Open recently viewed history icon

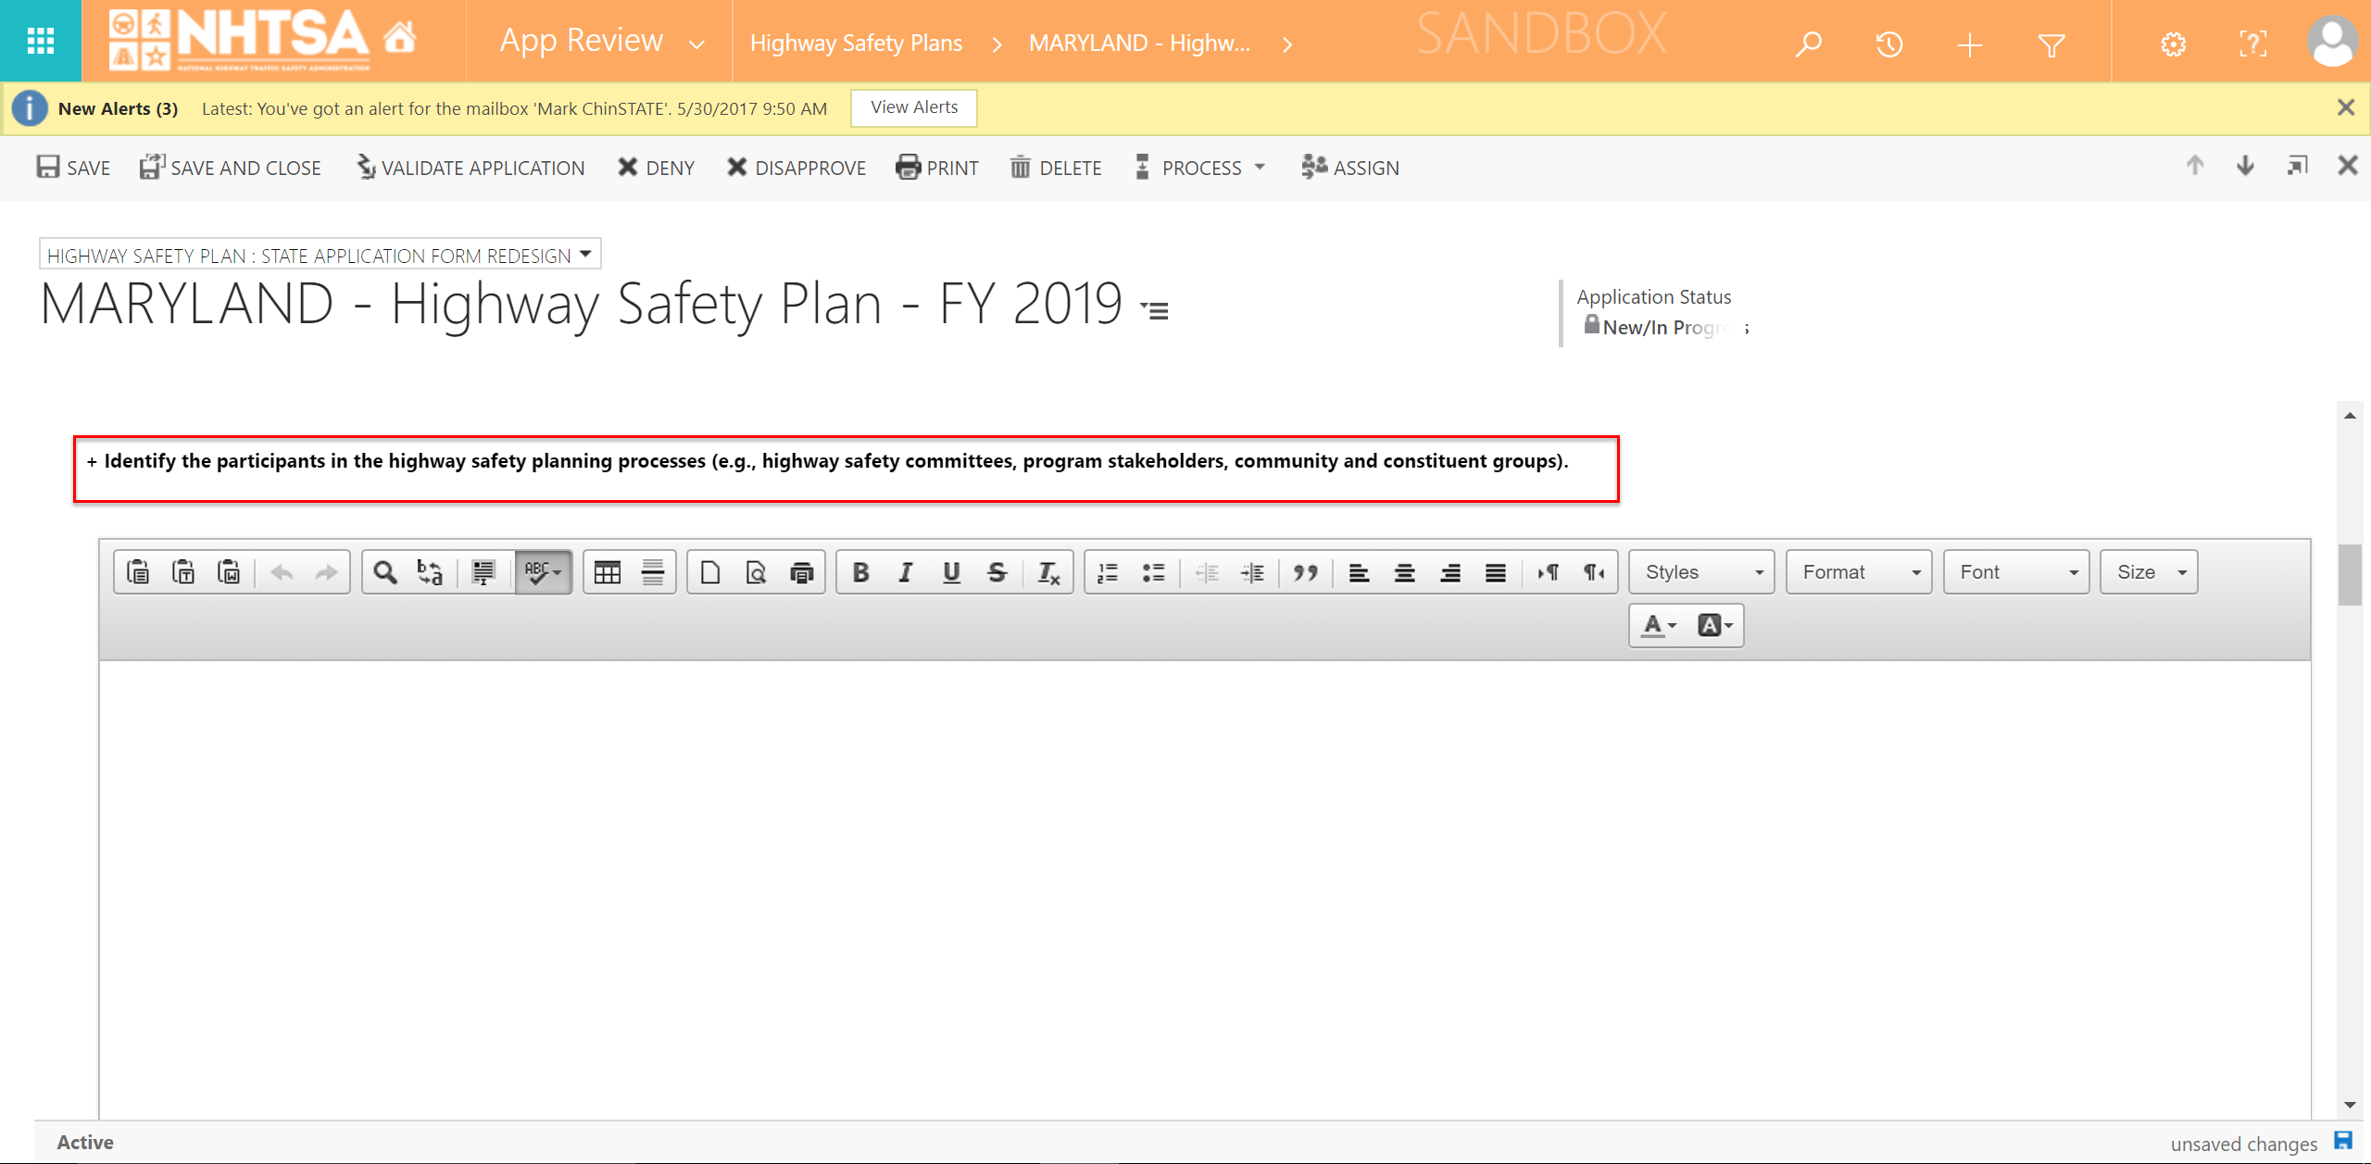(x=1888, y=44)
